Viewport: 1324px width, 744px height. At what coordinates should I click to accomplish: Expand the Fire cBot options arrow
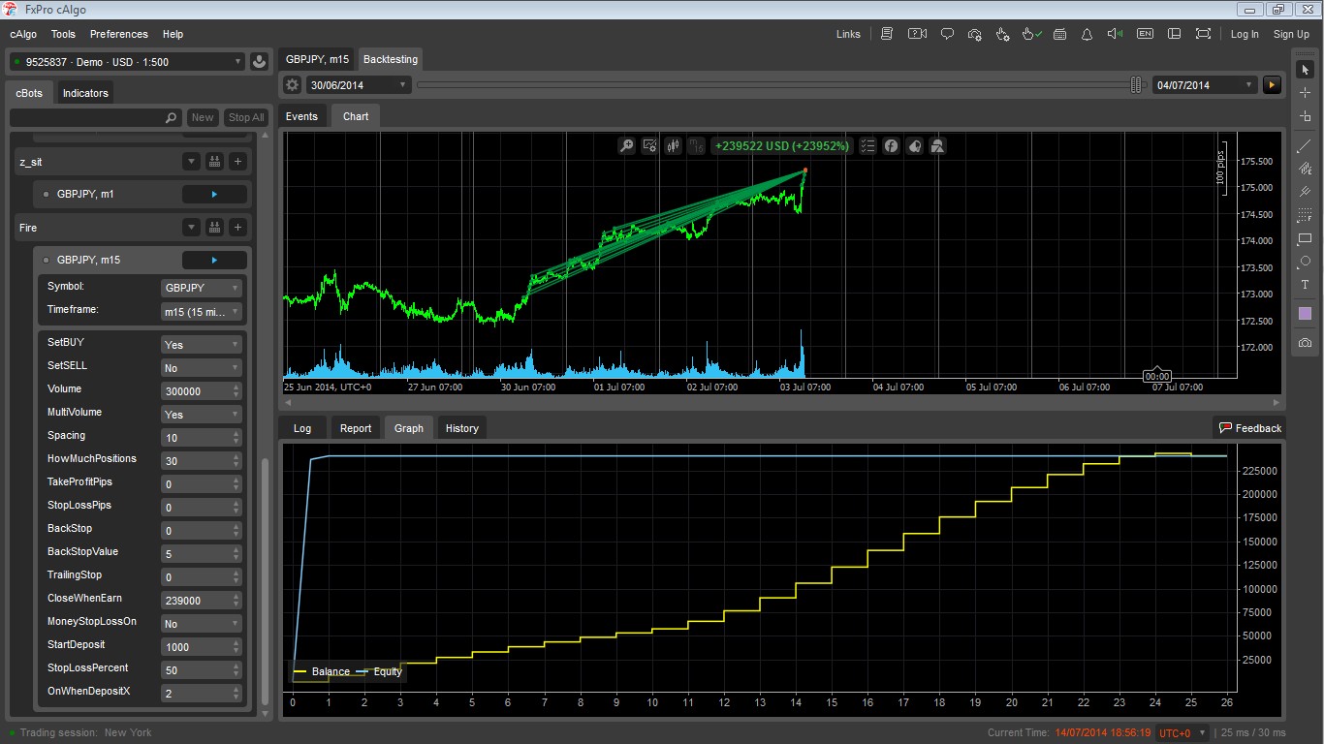click(192, 228)
